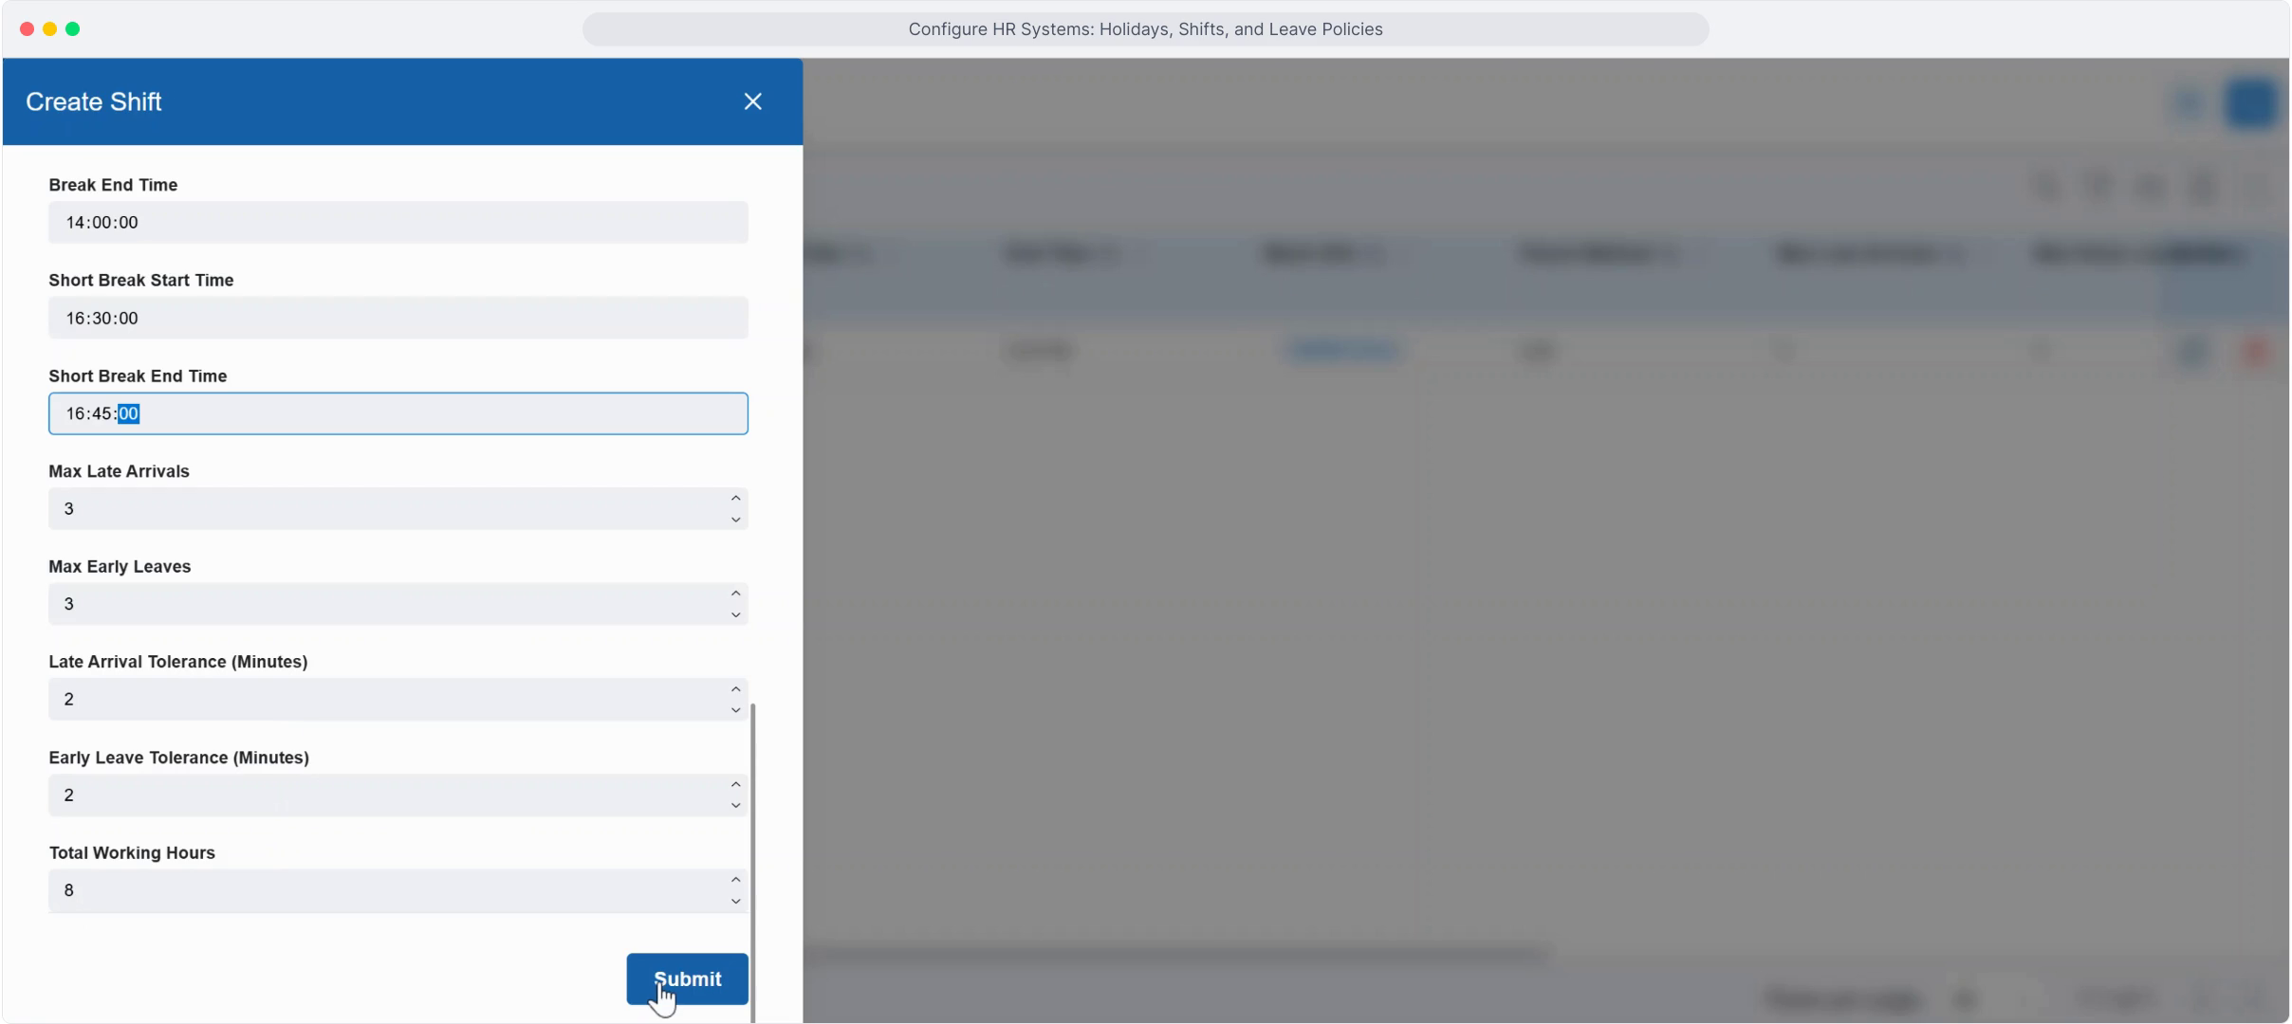Viewport: 2292px width, 1024px height.
Task: Maximize the window with green button
Action: (72, 29)
